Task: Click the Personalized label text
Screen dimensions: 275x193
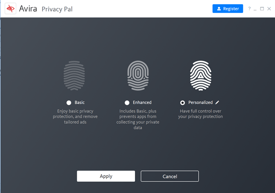Action: (x=200, y=102)
